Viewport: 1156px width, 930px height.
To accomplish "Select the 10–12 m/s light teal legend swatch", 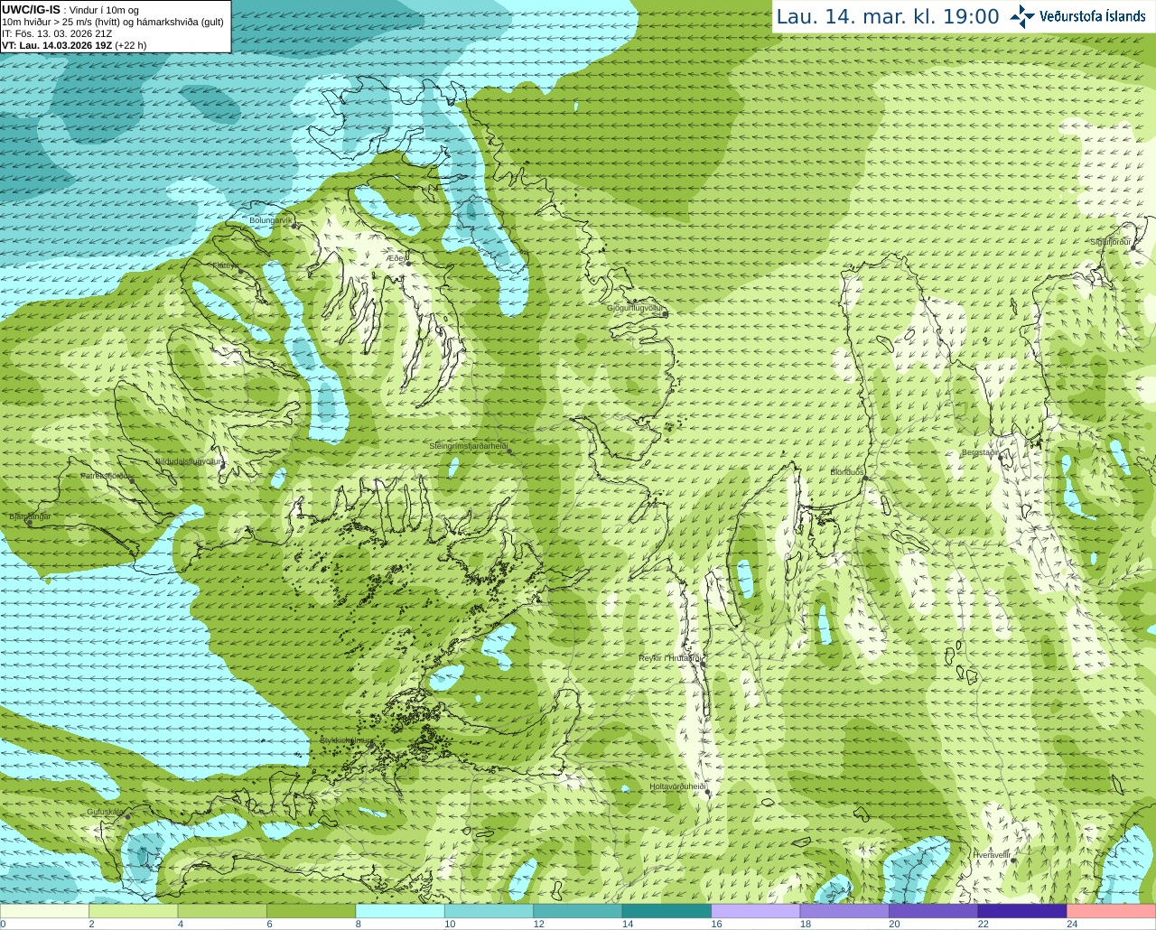I will [x=489, y=911].
